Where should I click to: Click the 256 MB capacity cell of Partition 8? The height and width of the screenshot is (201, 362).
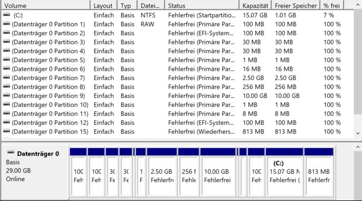253,87
